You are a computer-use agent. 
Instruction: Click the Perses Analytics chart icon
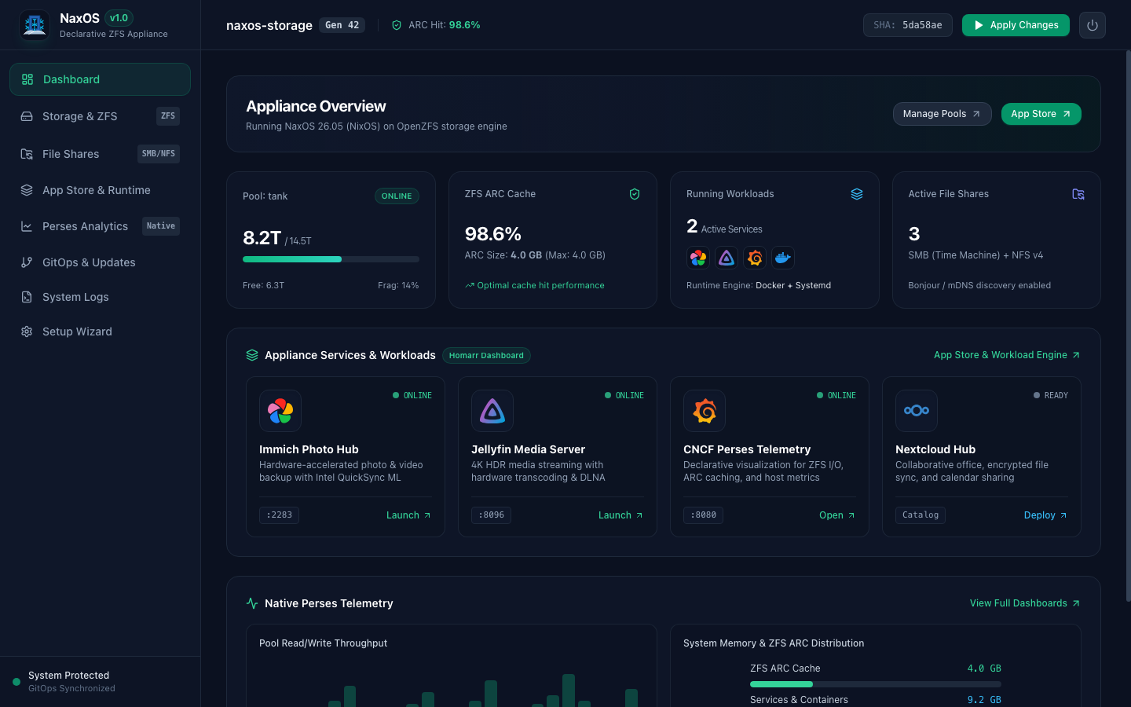click(x=27, y=226)
